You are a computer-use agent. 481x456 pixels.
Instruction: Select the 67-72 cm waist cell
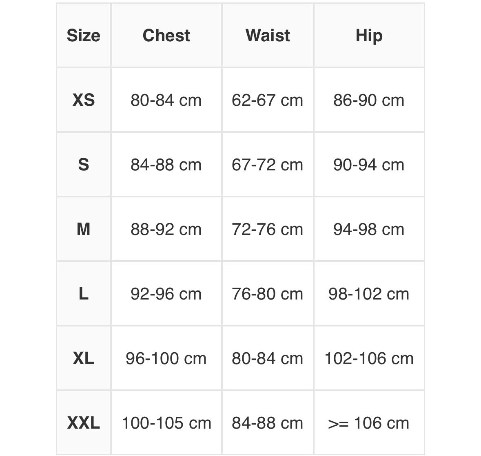coord(268,164)
